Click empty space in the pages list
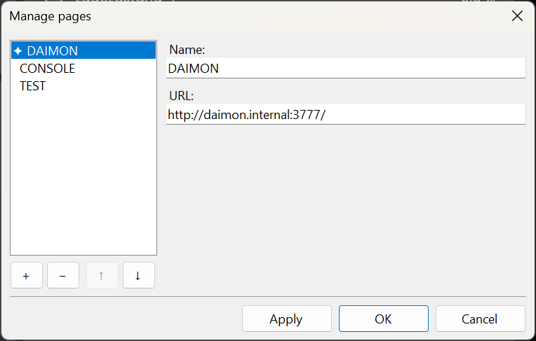This screenshot has height=341, width=536. pyautogui.click(x=83, y=175)
